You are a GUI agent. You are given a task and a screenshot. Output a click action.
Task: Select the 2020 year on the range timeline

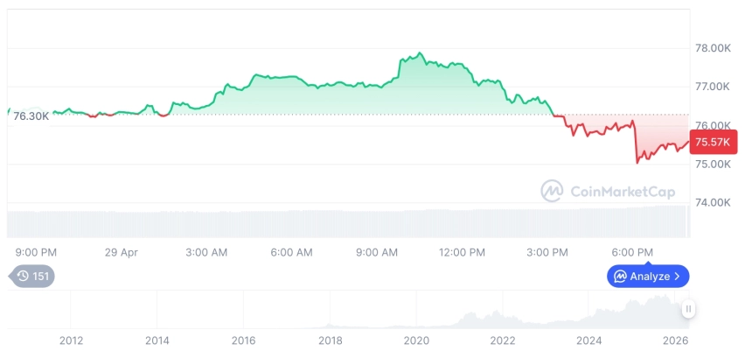pos(416,340)
